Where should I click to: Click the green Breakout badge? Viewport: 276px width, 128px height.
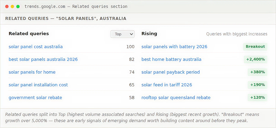(255, 47)
